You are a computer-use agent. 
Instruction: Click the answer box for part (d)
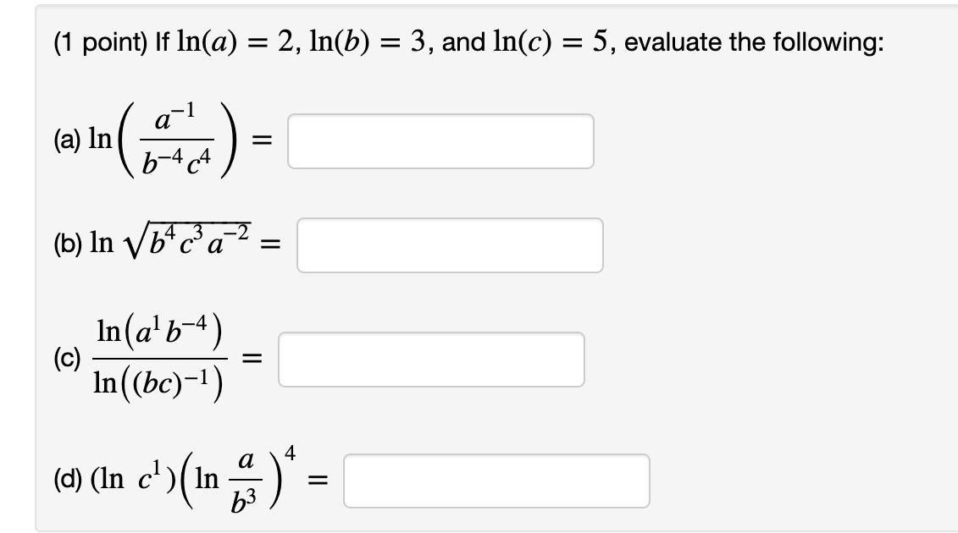click(496, 480)
